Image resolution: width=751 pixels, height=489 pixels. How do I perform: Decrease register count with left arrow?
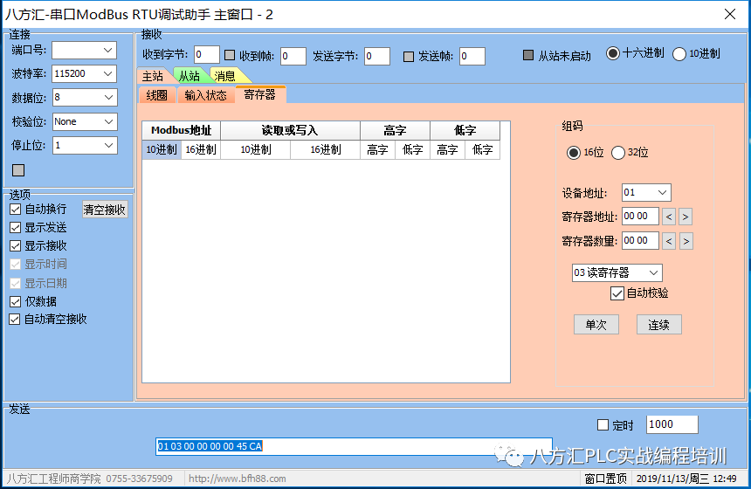pyautogui.click(x=669, y=241)
